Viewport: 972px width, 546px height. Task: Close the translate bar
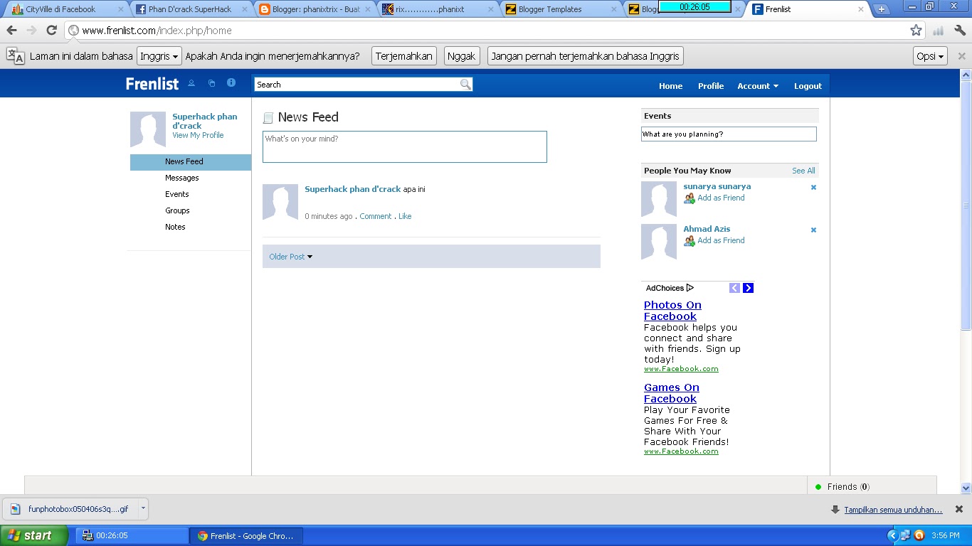(x=961, y=56)
